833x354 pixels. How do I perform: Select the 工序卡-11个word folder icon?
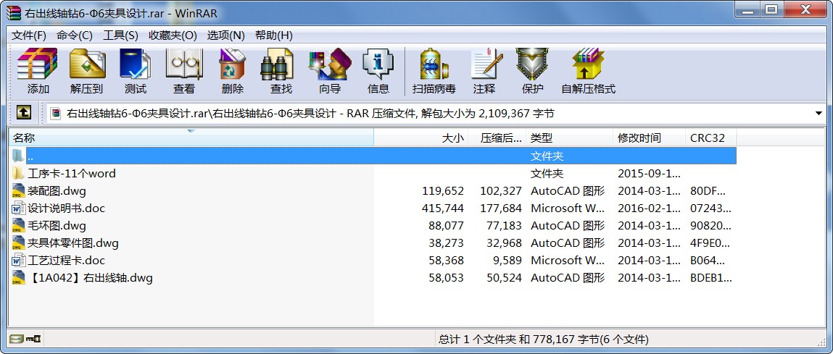(19, 173)
